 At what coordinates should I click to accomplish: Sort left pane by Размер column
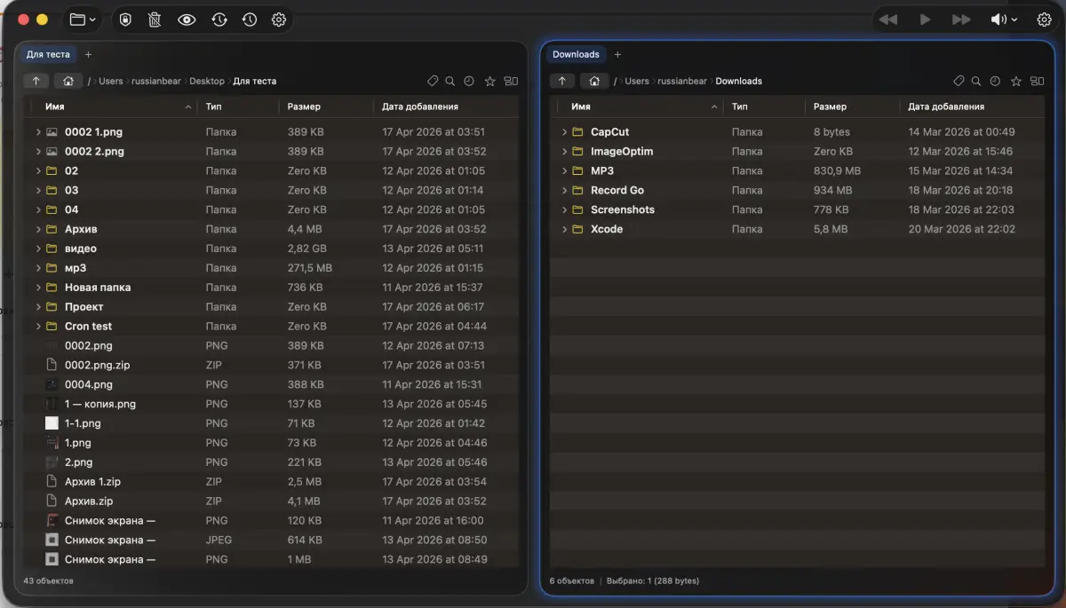tap(304, 107)
